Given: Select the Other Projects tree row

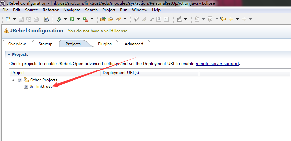Looking at the screenshot, I should point(44,80).
